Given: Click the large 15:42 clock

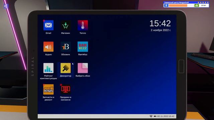Looking at the screenshot, I should click(160, 23).
